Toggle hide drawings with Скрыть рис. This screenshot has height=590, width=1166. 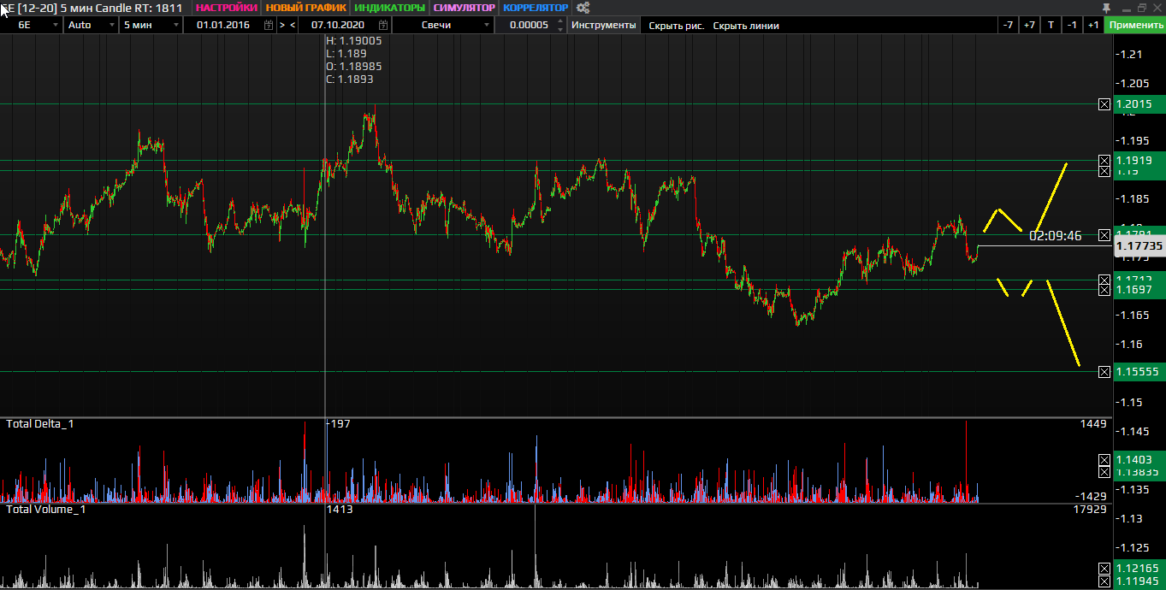676,25
